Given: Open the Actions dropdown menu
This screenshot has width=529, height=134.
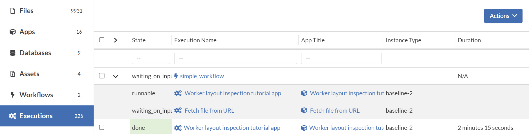Looking at the screenshot, I should click(x=503, y=16).
